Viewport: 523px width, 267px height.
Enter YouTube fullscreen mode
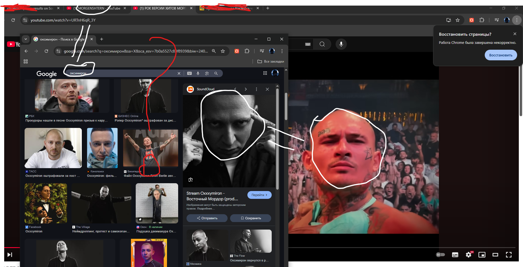coord(509,255)
